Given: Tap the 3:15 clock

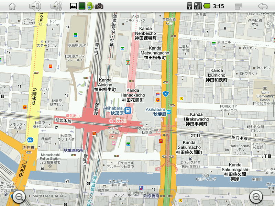Looking at the screenshot, I should click(x=219, y=6).
